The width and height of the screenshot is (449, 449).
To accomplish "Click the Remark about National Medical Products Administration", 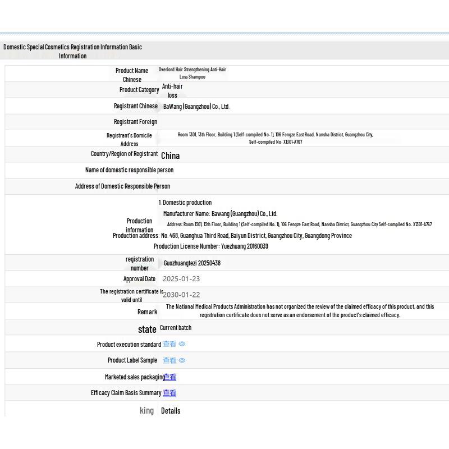I will coord(300,311).
